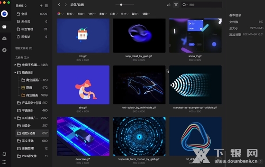Image resolution: width=265 pixels, height=167 pixels.
Task: Select the 3D/建模 folder
Action: (x=32, y=118)
